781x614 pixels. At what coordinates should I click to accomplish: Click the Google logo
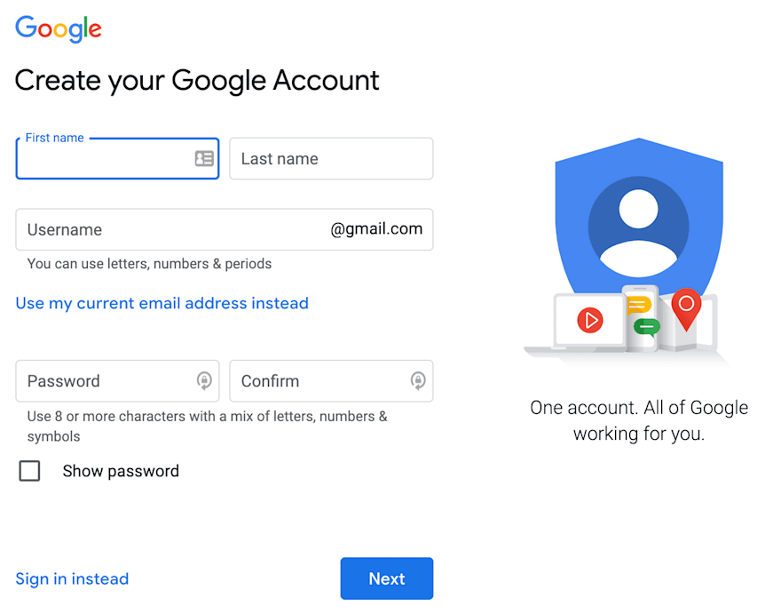59,29
